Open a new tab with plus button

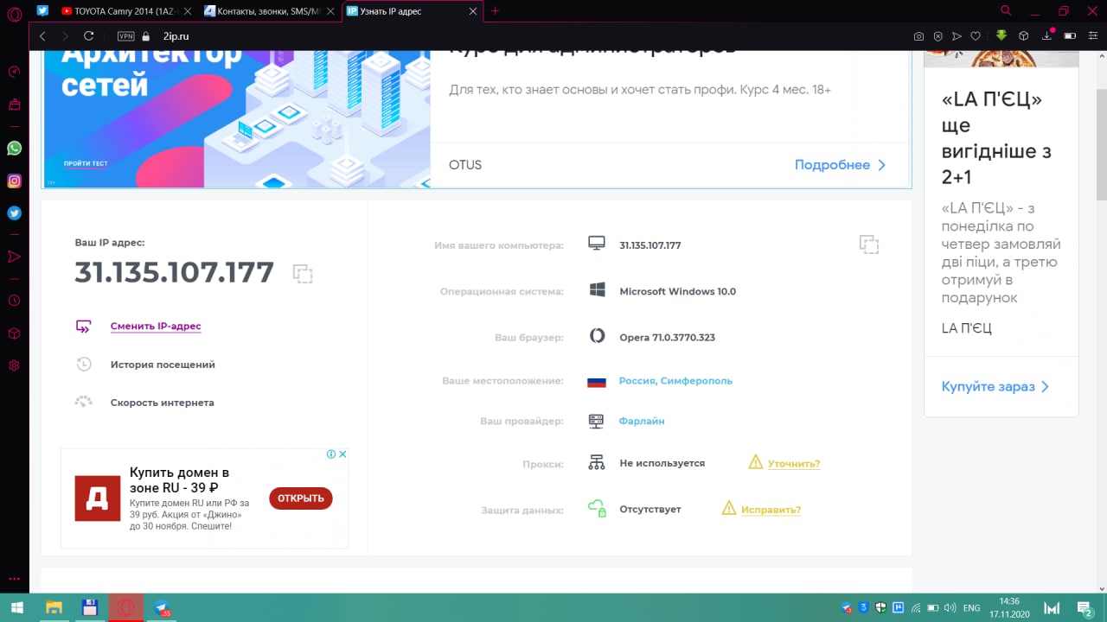(495, 11)
